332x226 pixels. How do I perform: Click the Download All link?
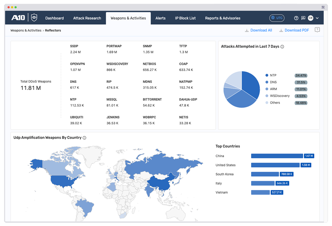(261, 30)
